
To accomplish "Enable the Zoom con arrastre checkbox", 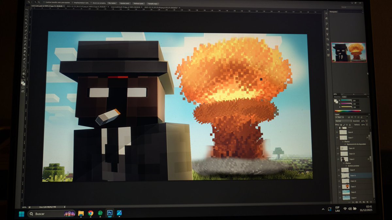I will point(92,3).
